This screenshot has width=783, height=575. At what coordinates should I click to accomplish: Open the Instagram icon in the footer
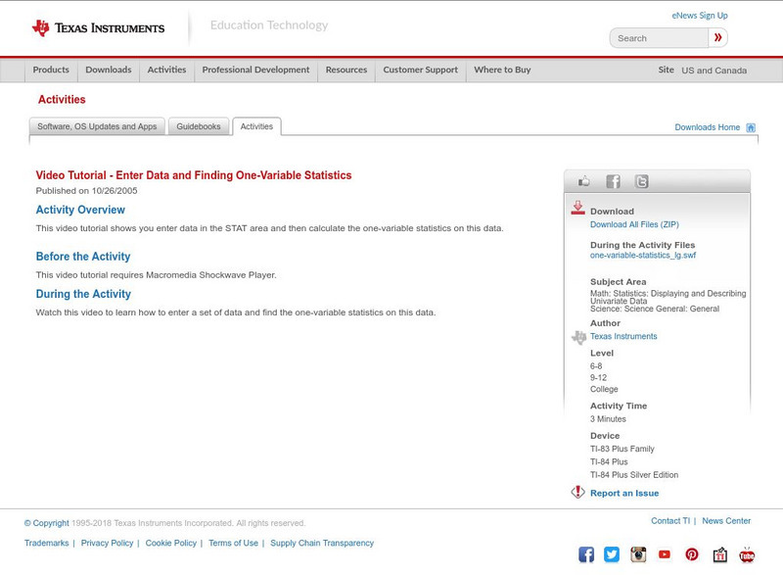click(637, 554)
